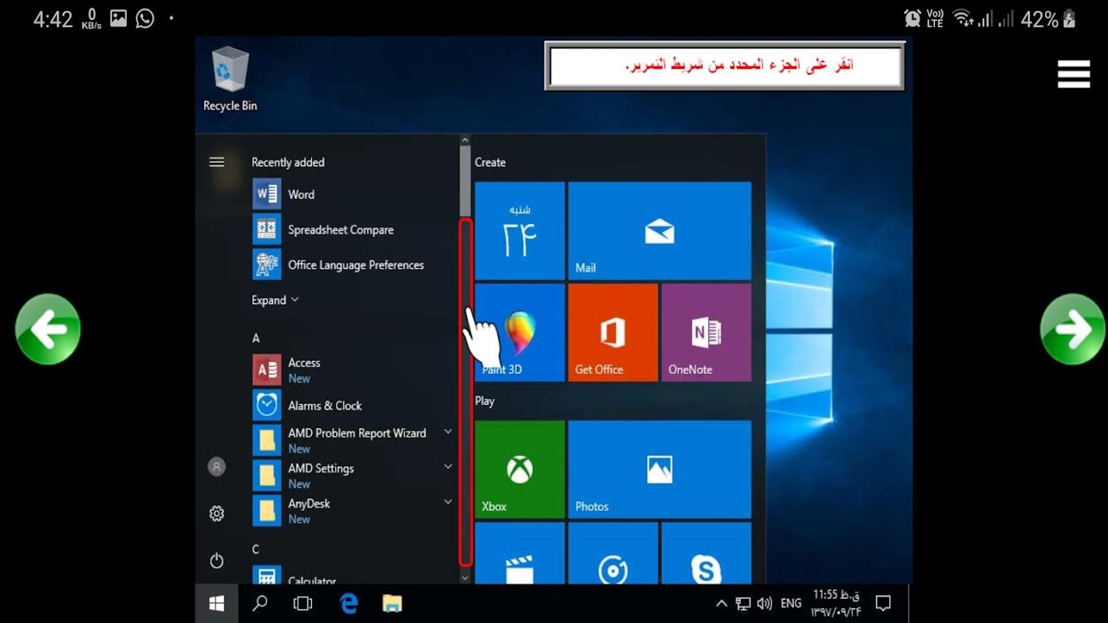The image size is (1108, 623).
Task: Click the Start menu scrollbar thumb
Action: [465, 181]
